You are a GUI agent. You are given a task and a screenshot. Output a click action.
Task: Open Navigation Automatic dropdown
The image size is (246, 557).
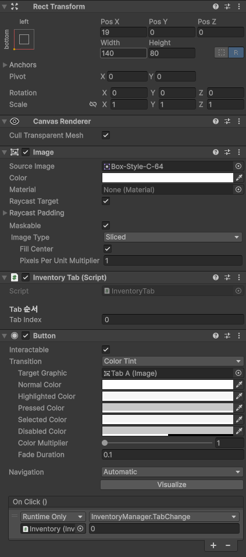(172, 472)
